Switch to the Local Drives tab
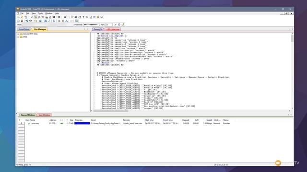This screenshot has height=172, width=307. tap(24, 29)
